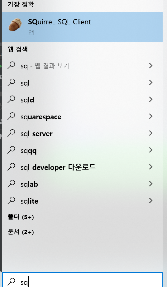
Task: Select the 'sql' search suggestion
Action: 82,83
